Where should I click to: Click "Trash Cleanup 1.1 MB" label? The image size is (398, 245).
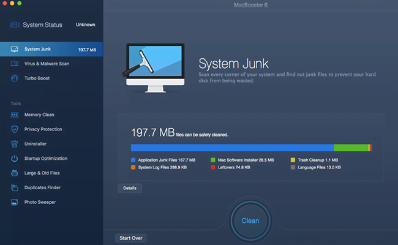point(318,160)
